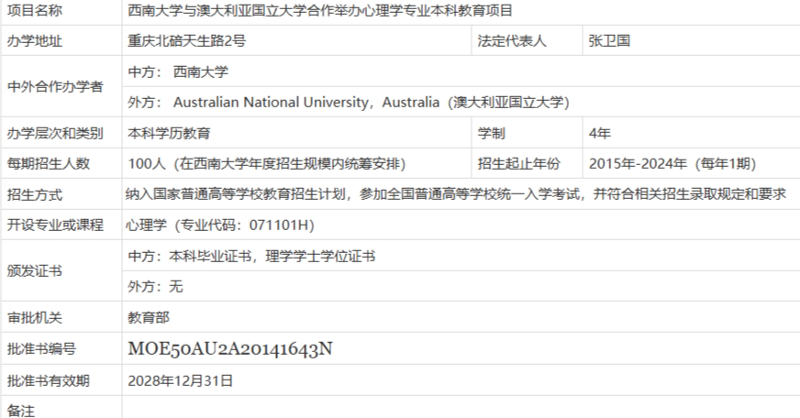
Task: Click the 100人 enrollment value
Action: pos(267,164)
